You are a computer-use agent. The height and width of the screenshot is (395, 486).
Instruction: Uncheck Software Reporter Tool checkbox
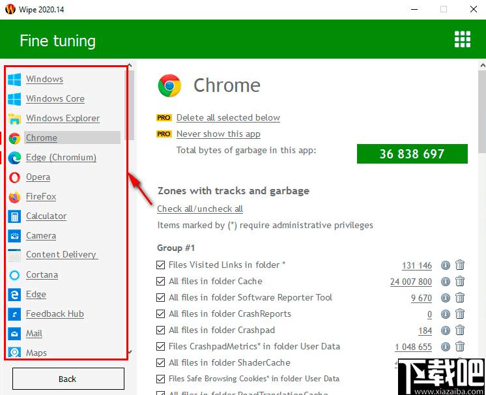(x=160, y=298)
